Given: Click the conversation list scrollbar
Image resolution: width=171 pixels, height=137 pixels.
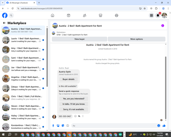Looking at the screenshot, I should [47, 57].
